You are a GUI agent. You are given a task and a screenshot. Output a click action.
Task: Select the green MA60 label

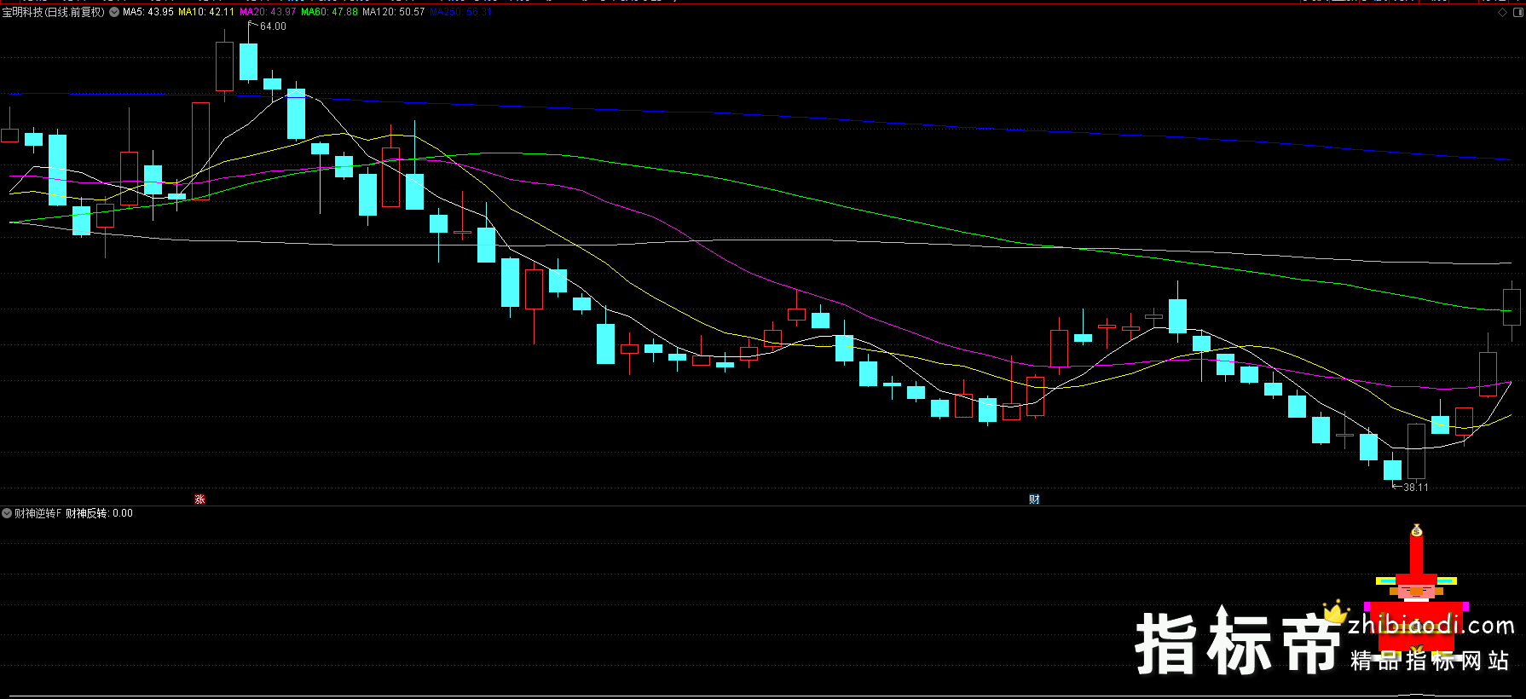coord(329,12)
